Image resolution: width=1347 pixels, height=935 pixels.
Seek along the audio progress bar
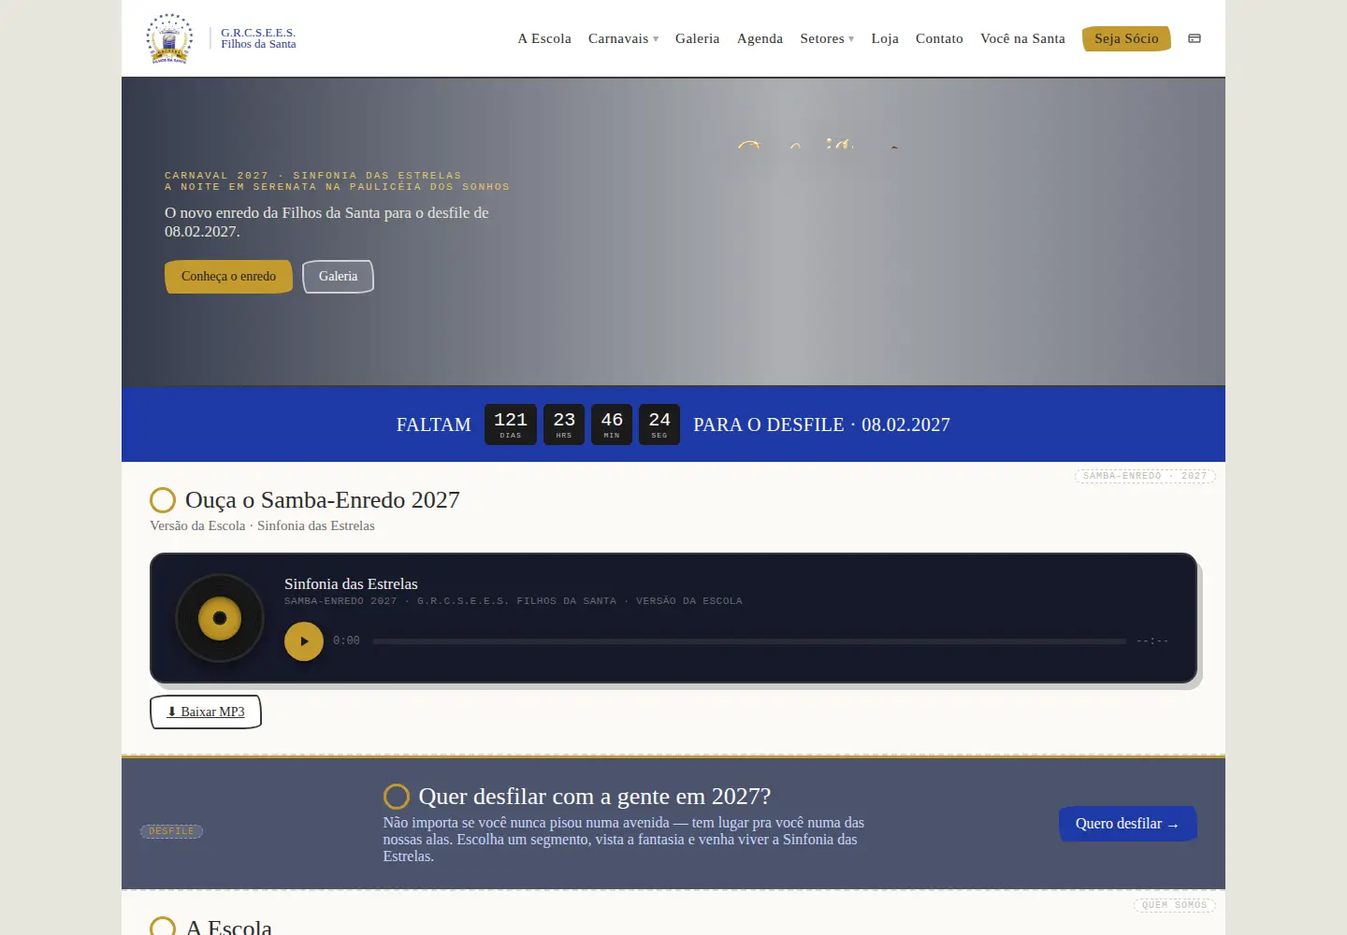(x=749, y=641)
